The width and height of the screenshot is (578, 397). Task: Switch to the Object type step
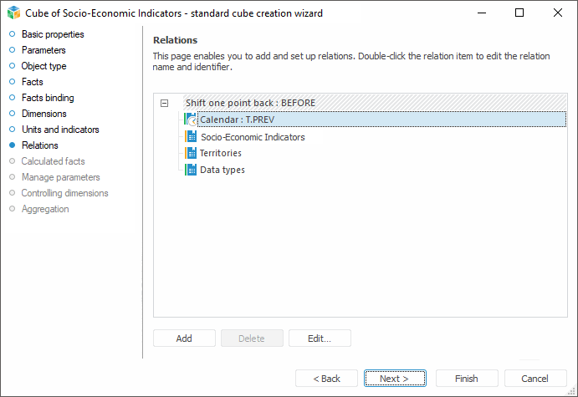pos(43,66)
